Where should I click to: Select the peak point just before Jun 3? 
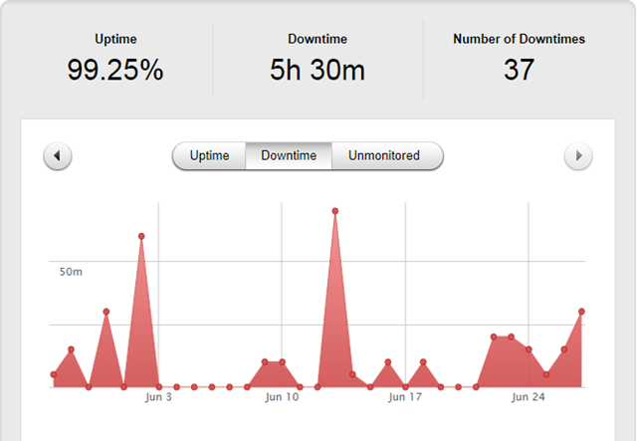point(141,236)
